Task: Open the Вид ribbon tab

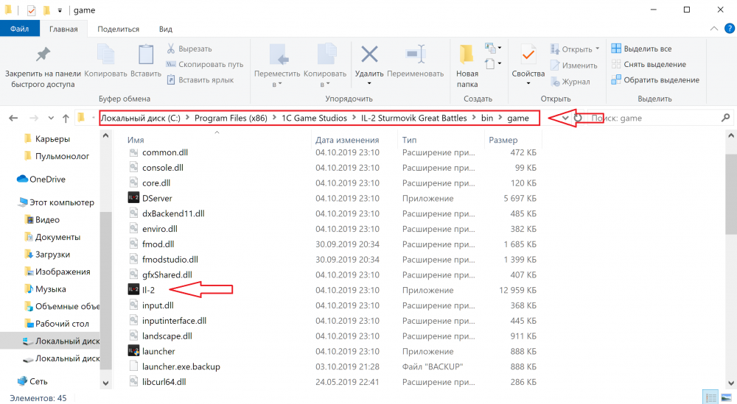Action: coord(166,29)
